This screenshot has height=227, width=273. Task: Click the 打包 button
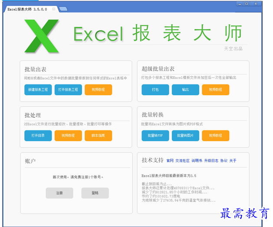point(155,90)
